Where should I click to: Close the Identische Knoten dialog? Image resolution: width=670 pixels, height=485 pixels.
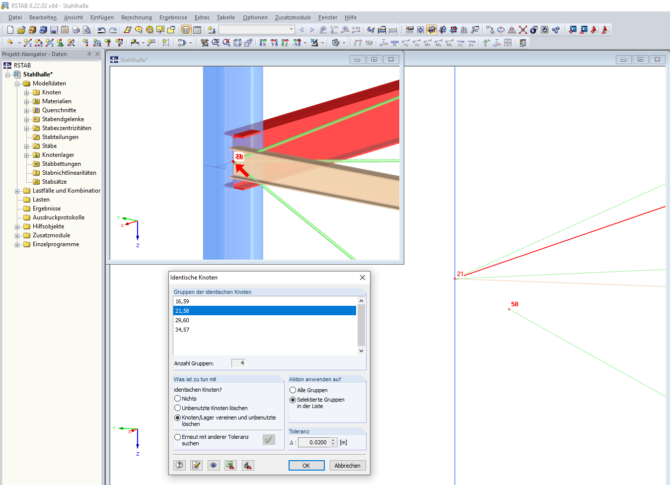(363, 277)
